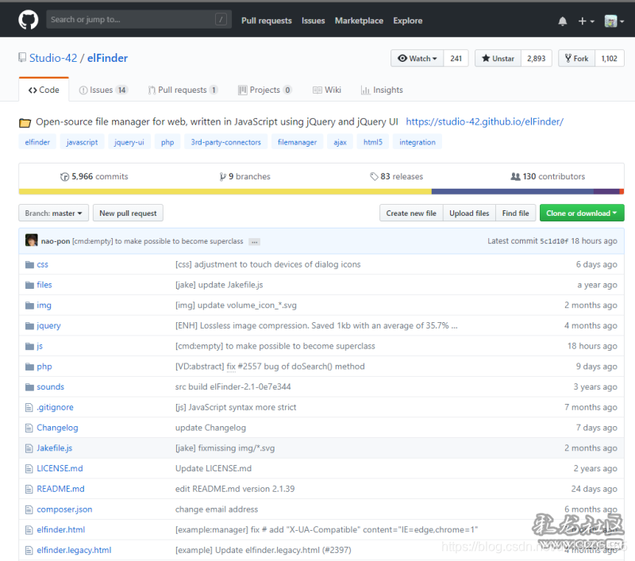Open the Changelog file
Image resolution: width=635 pixels, height=561 pixels.
coord(57,428)
